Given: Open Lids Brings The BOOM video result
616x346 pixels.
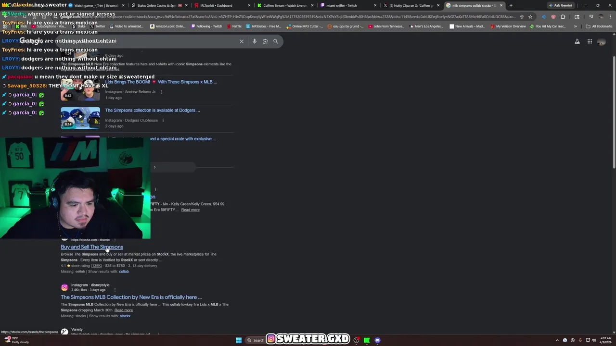Looking at the screenshot, I should (161, 82).
